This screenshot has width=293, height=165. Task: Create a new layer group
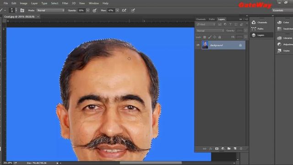tap(229, 148)
